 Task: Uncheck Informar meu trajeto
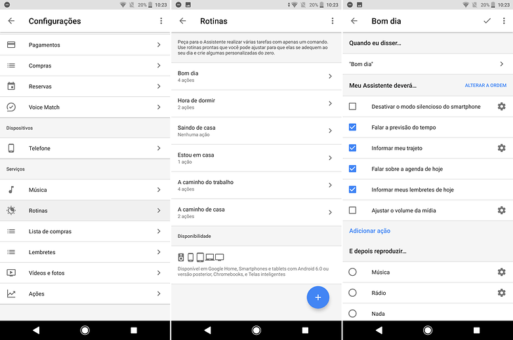352,148
